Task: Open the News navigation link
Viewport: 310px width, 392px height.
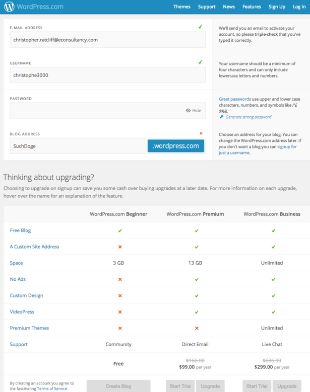Action: (229, 7)
